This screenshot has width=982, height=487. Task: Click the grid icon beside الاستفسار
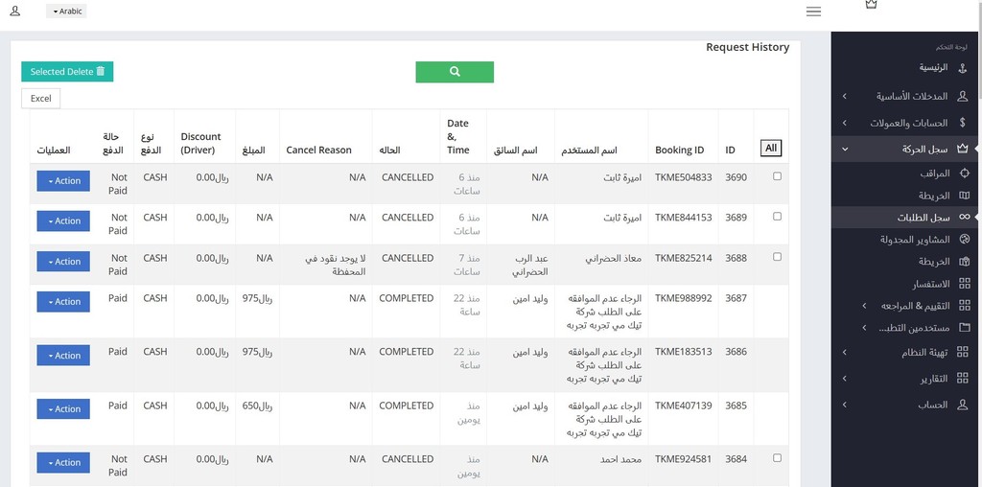965,284
